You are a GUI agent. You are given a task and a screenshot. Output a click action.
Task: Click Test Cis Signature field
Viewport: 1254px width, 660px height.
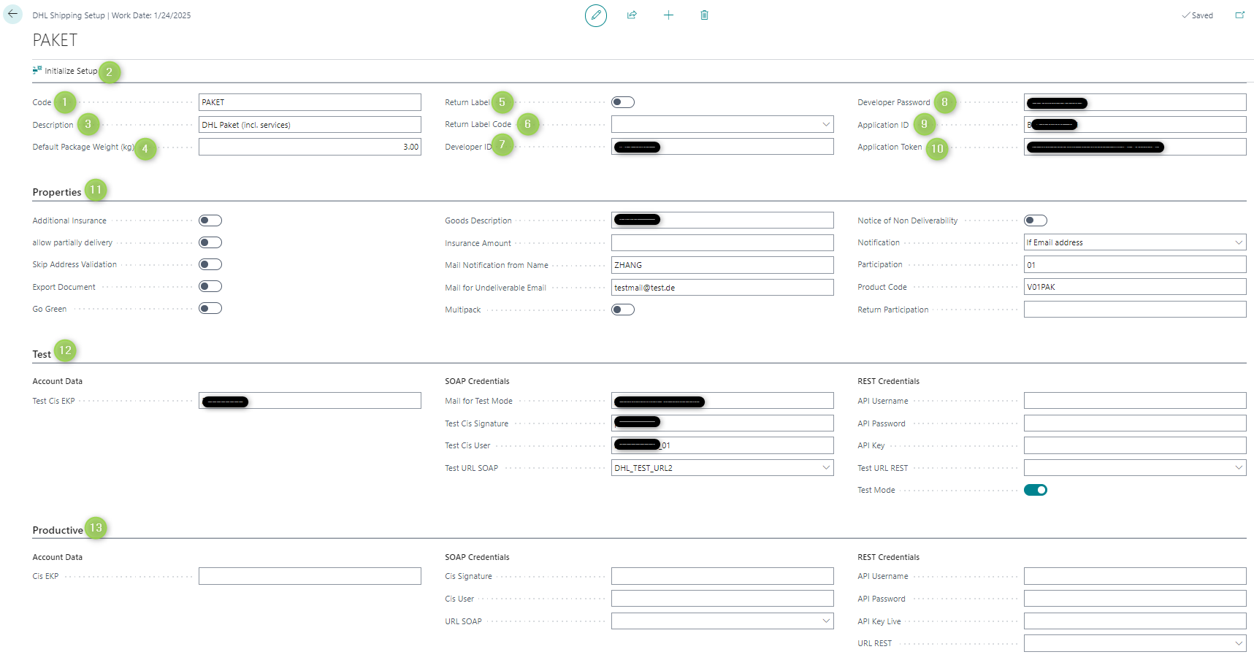tap(722, 423)
